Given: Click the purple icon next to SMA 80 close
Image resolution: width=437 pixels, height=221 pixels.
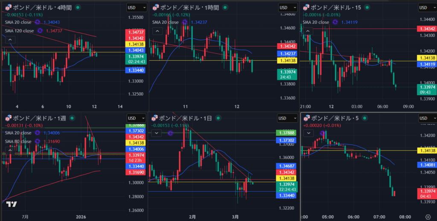Looking at the screenshot, I should click(x=38, y=141).
